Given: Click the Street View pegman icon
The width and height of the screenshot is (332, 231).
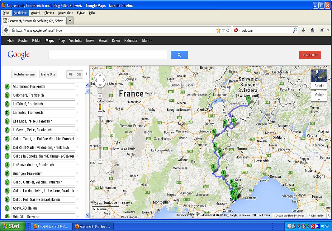Looking at the screenshot, I should click(x=100, y=107).
